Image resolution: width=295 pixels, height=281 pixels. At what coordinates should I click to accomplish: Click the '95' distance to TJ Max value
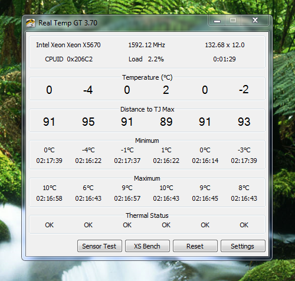coord(88,122)
